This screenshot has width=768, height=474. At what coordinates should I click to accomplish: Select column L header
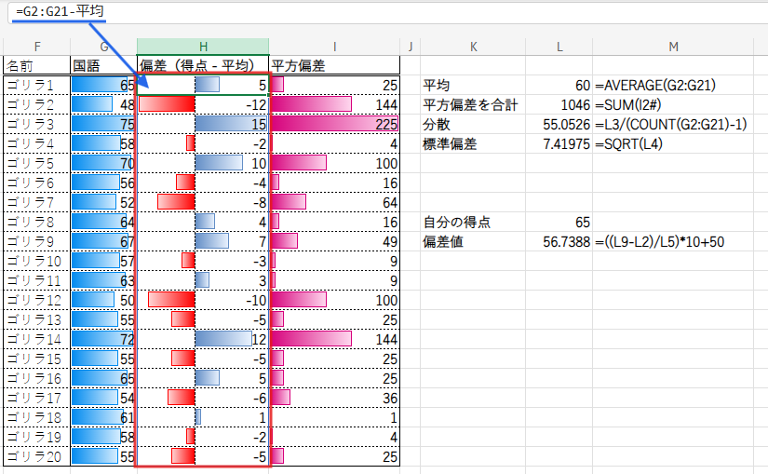tap(559, 47)
